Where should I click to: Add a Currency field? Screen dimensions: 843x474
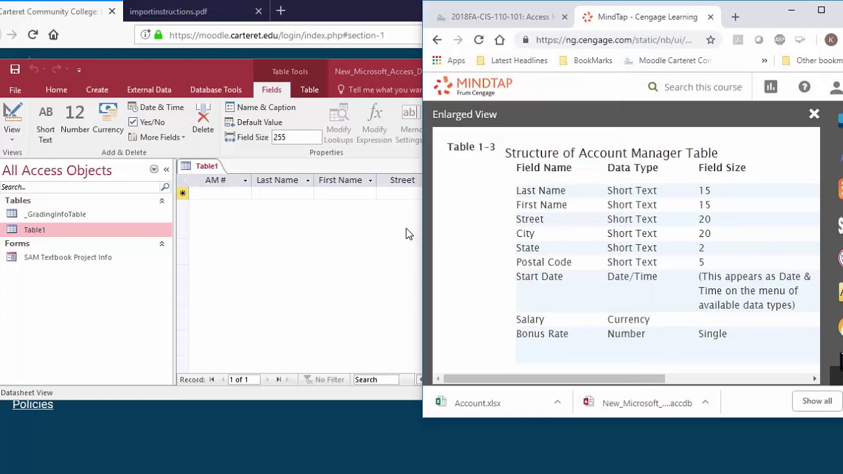108,120
